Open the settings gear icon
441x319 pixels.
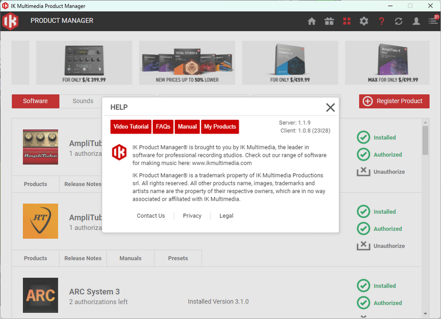(x=364, y=21)
